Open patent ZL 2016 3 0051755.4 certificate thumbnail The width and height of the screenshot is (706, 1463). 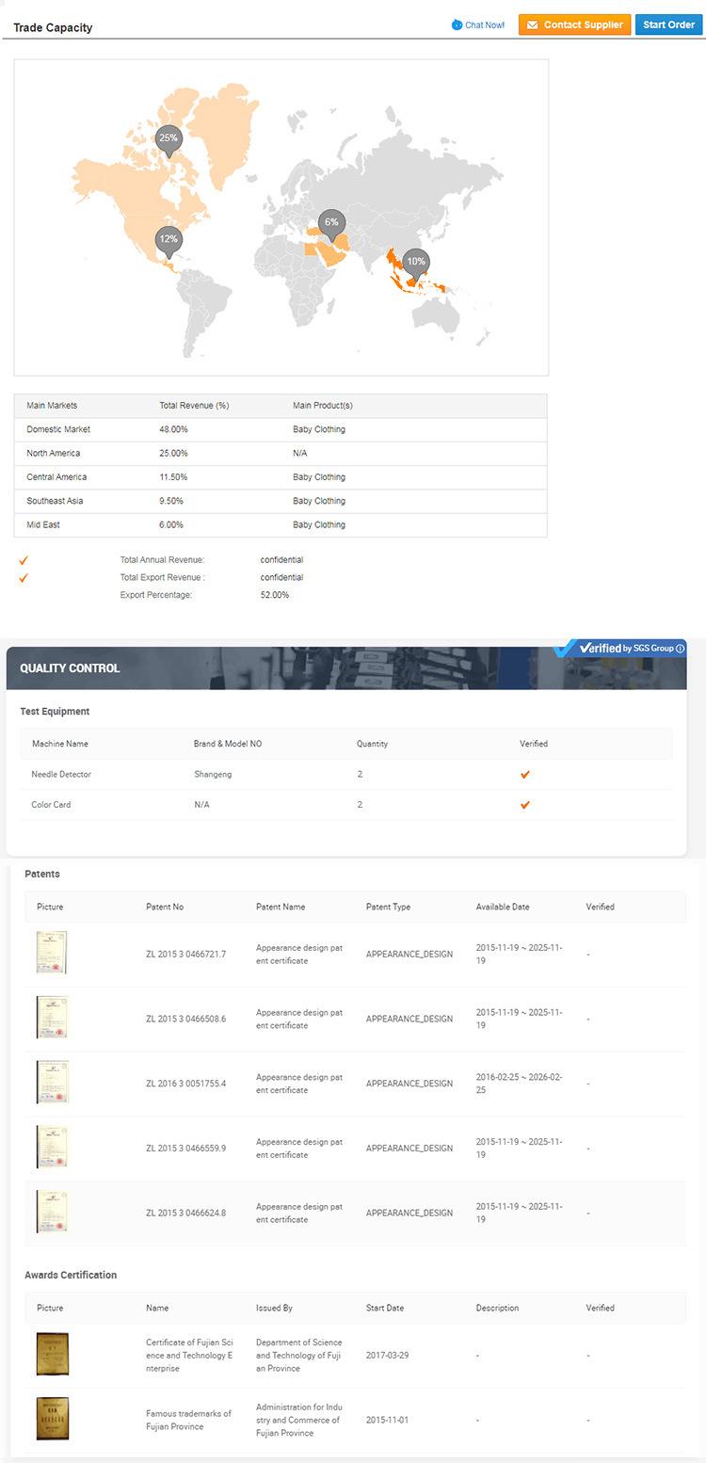click(x=52, y=1083)
